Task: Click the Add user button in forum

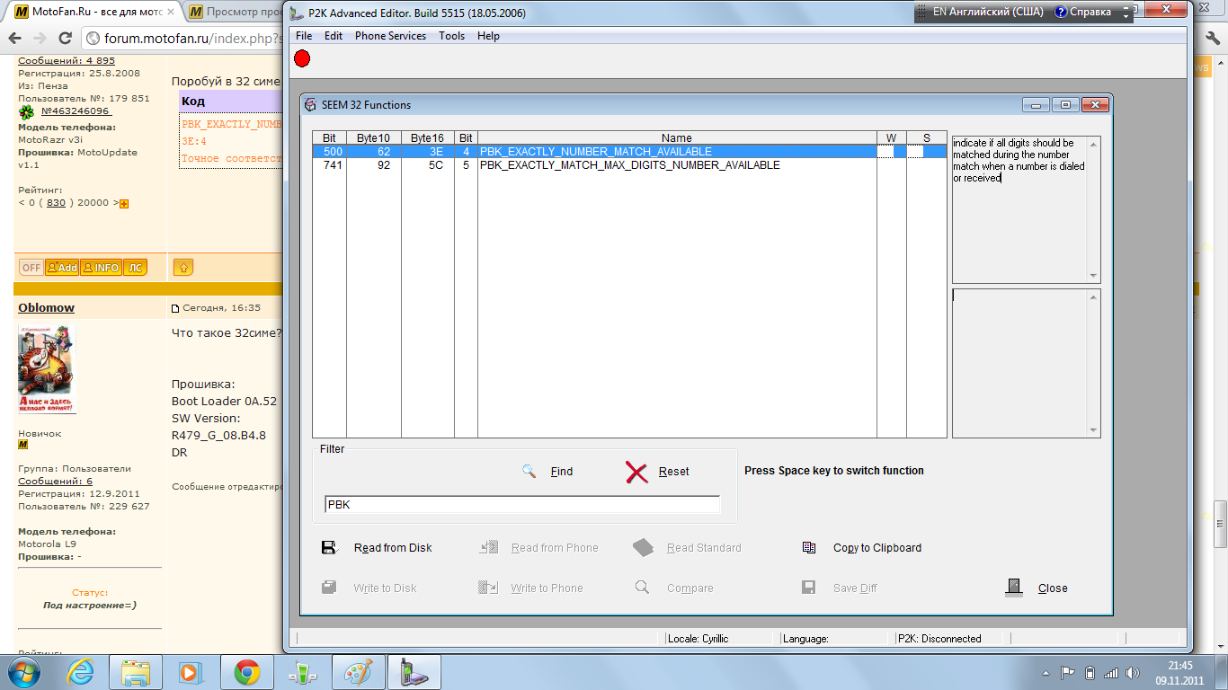Action: point(62,268)
